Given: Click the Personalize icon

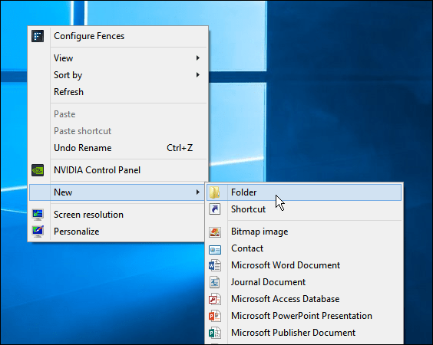Looking at the screenshot, I should click(38, 232).
